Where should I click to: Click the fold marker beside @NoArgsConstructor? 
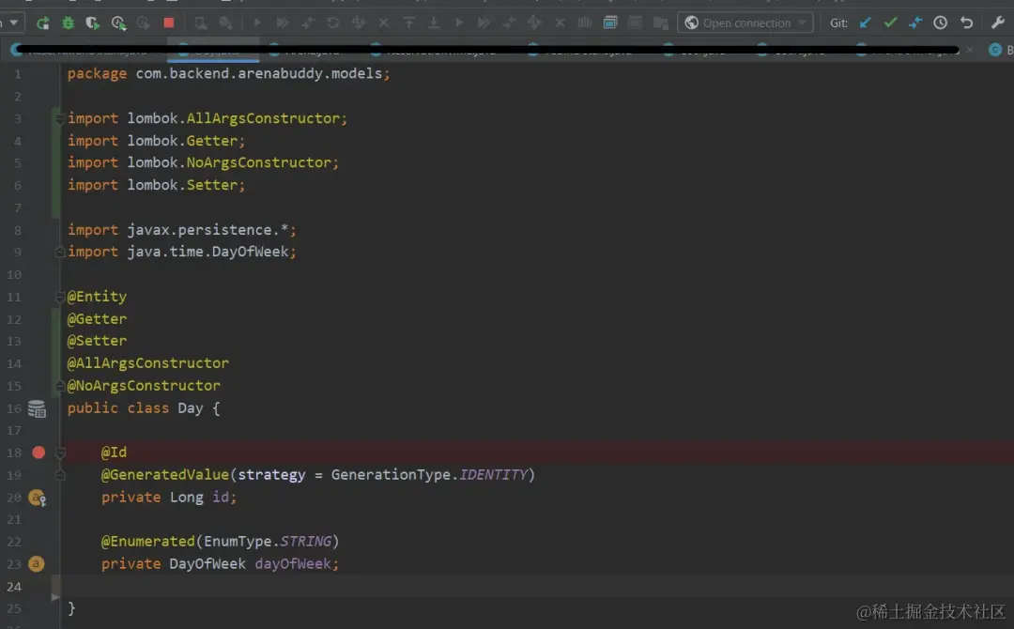(x=59, y=386)
